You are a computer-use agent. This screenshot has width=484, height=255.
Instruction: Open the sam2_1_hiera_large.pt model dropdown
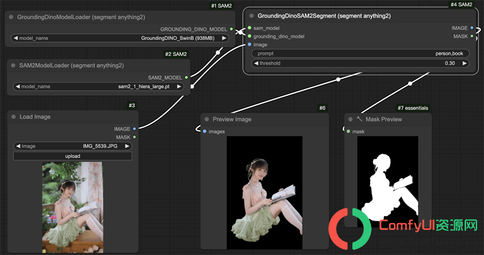[x=98, y=86]
